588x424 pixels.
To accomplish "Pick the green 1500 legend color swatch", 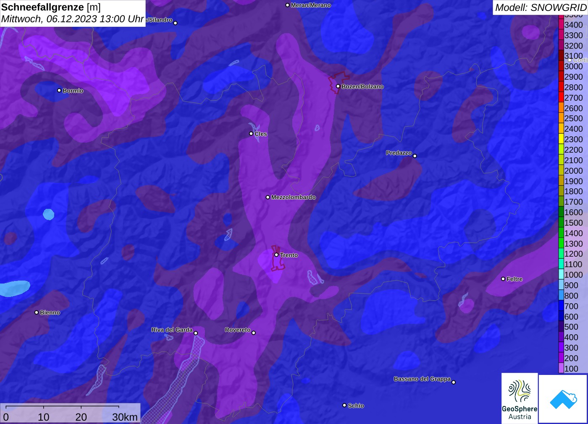I will coord(561,222).
